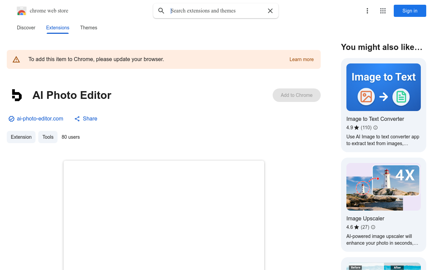Click the search magnifier icon

click(x=161, y=11)
